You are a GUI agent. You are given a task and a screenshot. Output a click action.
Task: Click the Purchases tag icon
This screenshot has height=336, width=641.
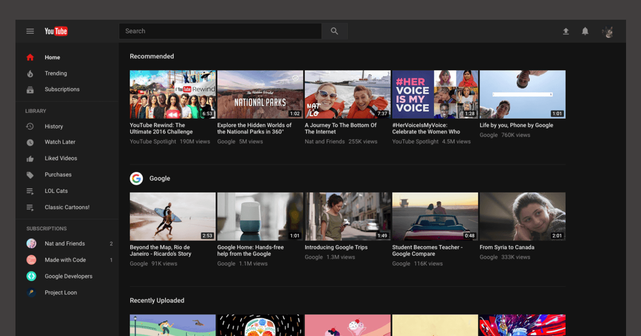click(30, 175)
